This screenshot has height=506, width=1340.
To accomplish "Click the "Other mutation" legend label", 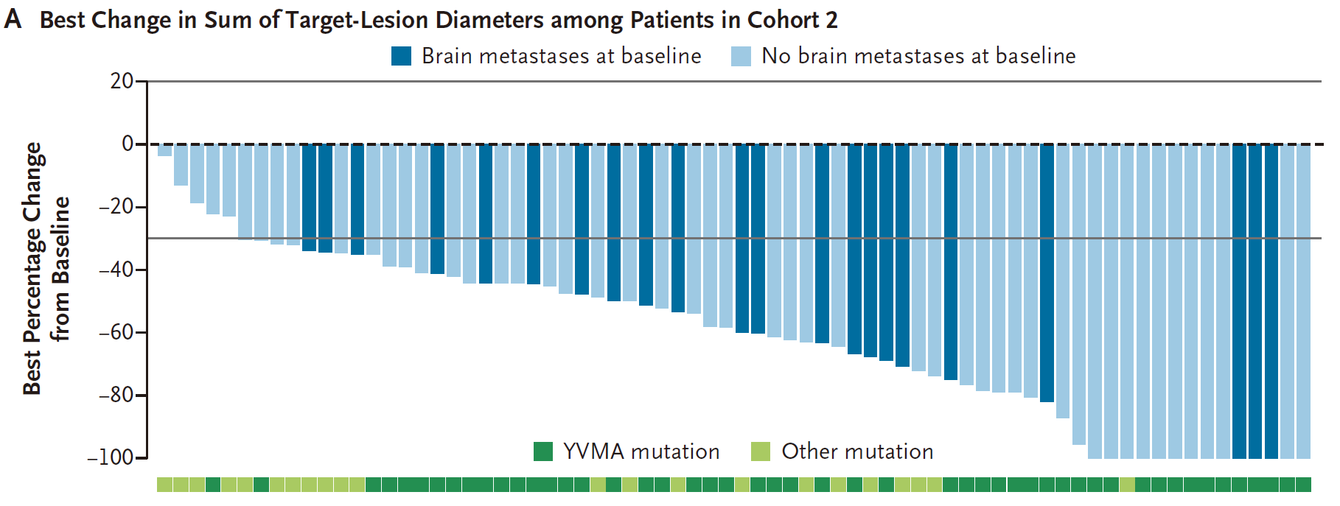I will click(857, 451).
